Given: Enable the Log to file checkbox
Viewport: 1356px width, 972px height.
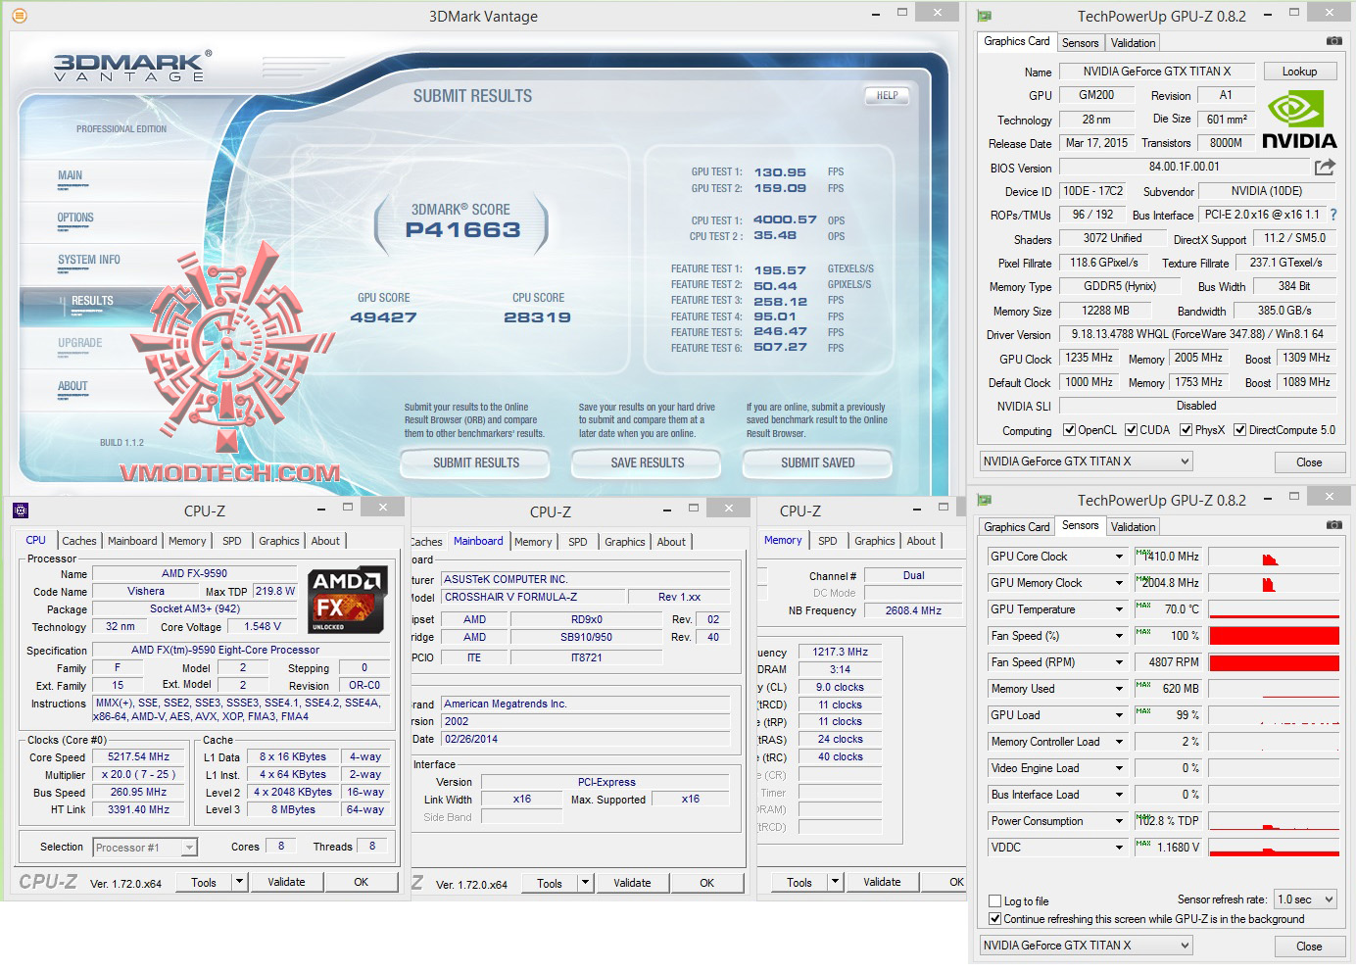Looking at the screenshot, I should point(995,901).
